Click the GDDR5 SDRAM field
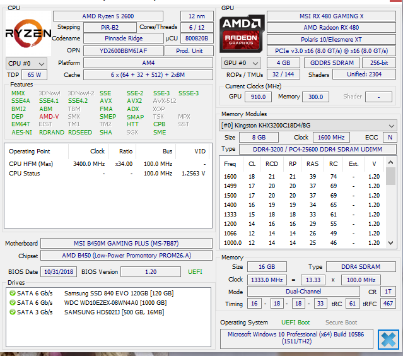The height and width of the screenshot is (356, 403). [332, 62]
